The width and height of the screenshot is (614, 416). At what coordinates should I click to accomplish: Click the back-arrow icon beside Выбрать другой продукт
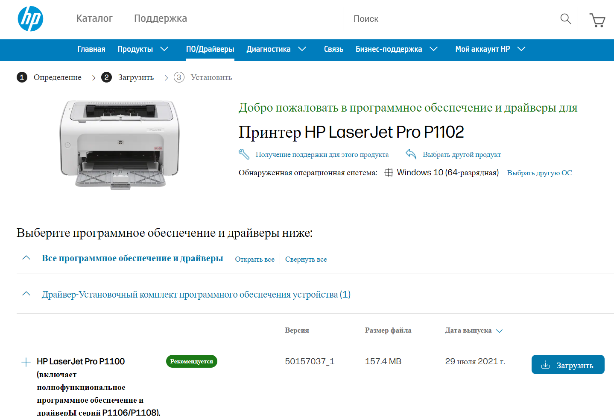point(411,154)
